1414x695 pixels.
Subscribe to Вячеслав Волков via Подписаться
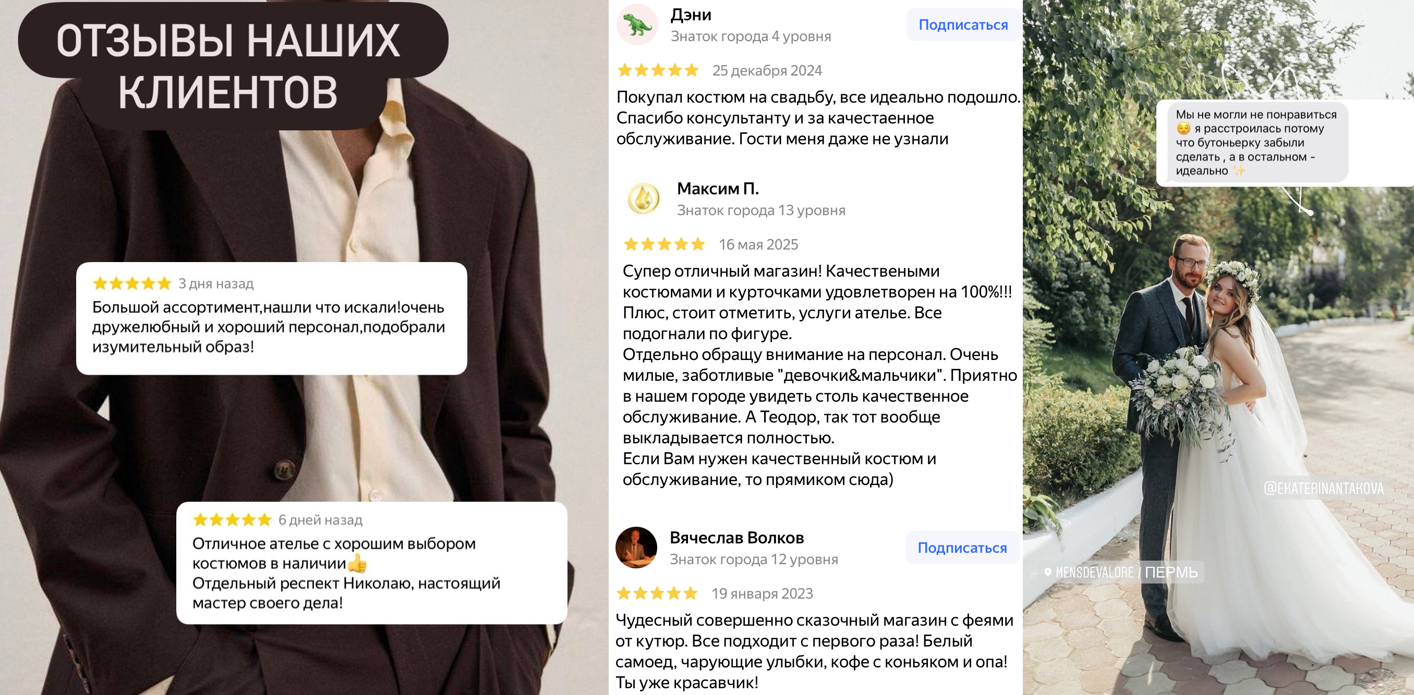pyautogui.click(x=962, y=548)
